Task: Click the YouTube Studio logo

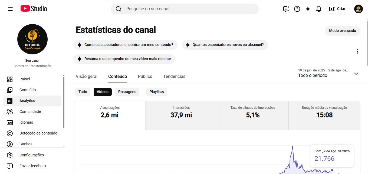Action: [34, 9]
